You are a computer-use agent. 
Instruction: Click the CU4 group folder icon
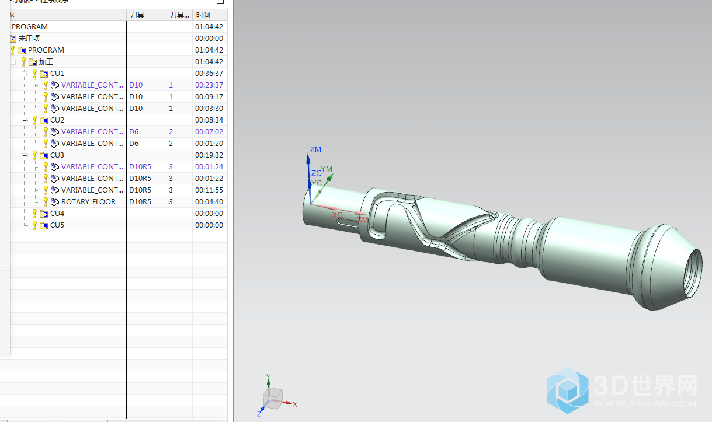(44, 214)
